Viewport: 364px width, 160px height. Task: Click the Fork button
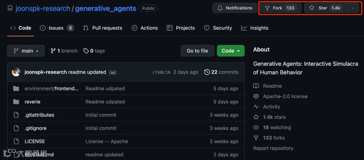coord(280,8)
